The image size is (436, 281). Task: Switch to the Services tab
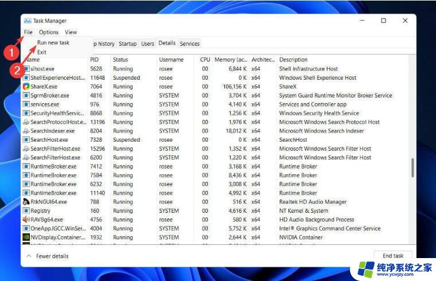click(x=190, y=44)
